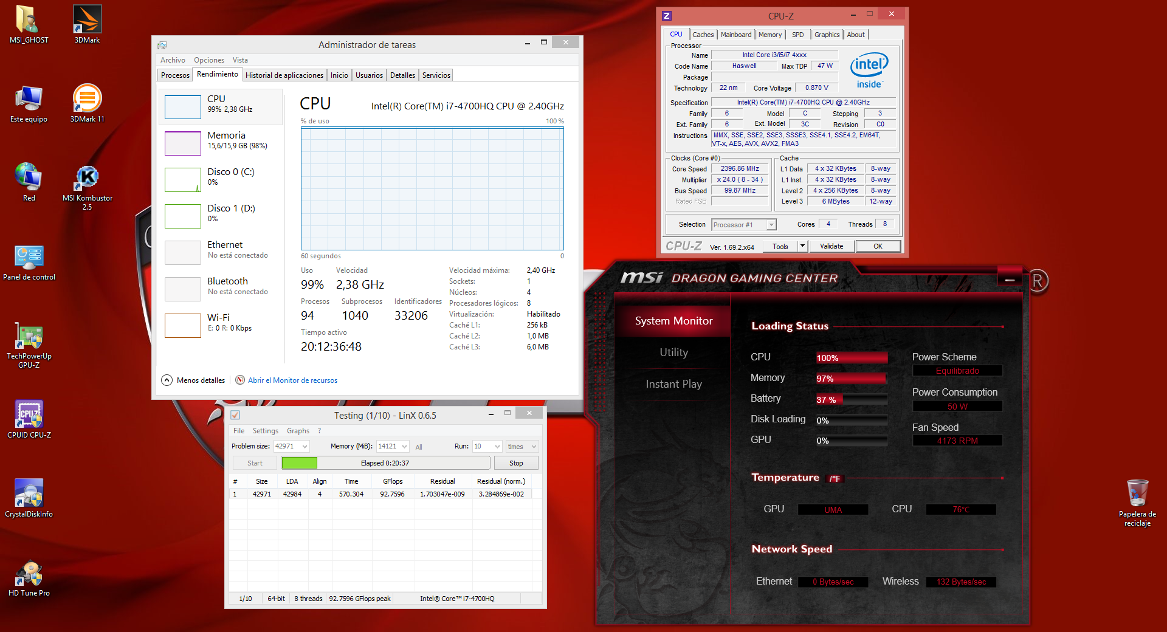This screenshot has width=1167, height=632.
Task: Open CrystalDiskInfo desktop shortcut
Action: pyautogui.click(x=29, y=498)
